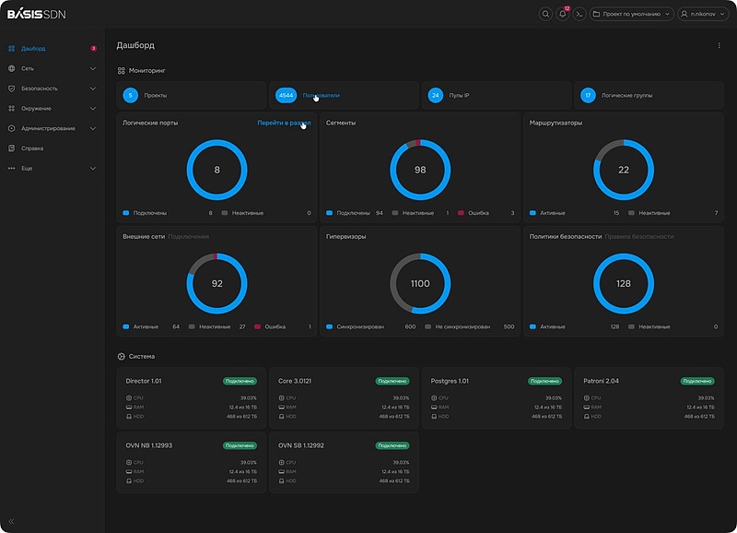737x533 pixels.
Task: Click the Перейти в раздел link
Action: [x=283, y=123]
